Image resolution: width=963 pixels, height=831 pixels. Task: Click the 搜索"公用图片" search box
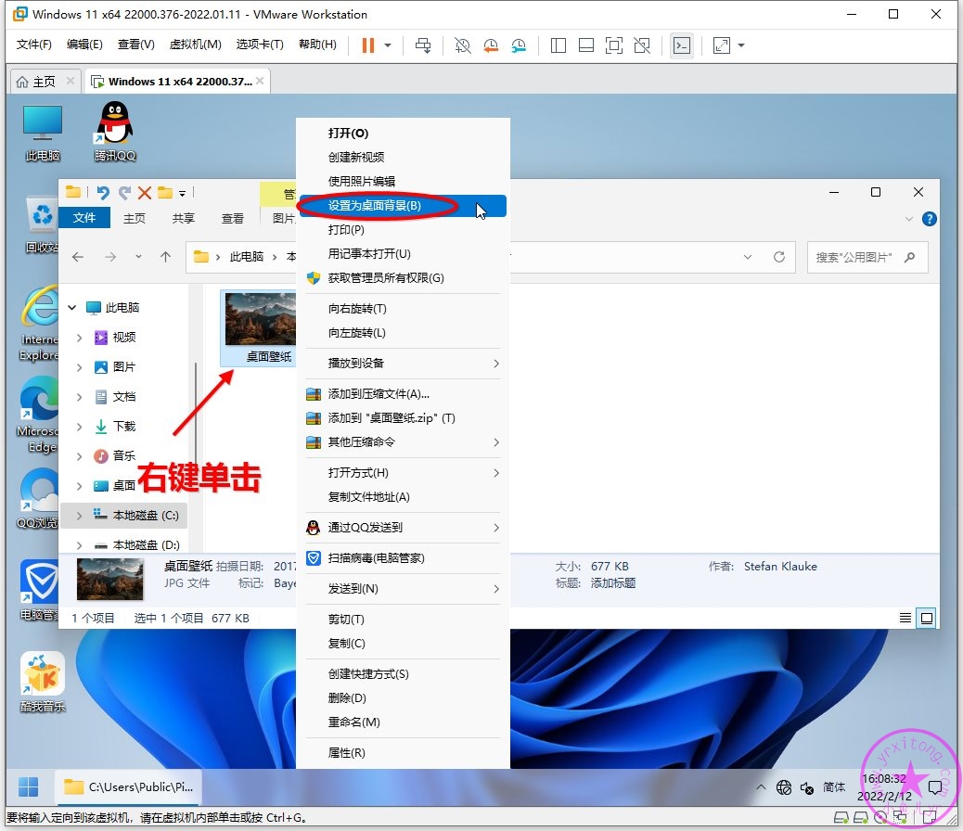pyautogui.click(x=867, y=257)
